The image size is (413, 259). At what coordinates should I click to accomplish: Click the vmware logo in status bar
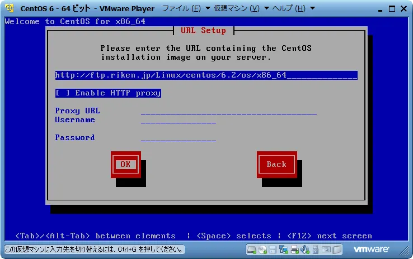point(371,249)
